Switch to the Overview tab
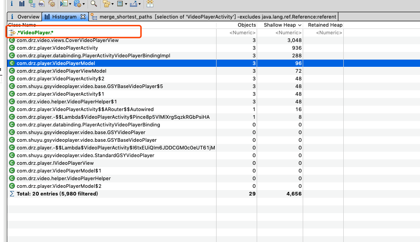This screenshot has width=420, height=242. (25, 17)
